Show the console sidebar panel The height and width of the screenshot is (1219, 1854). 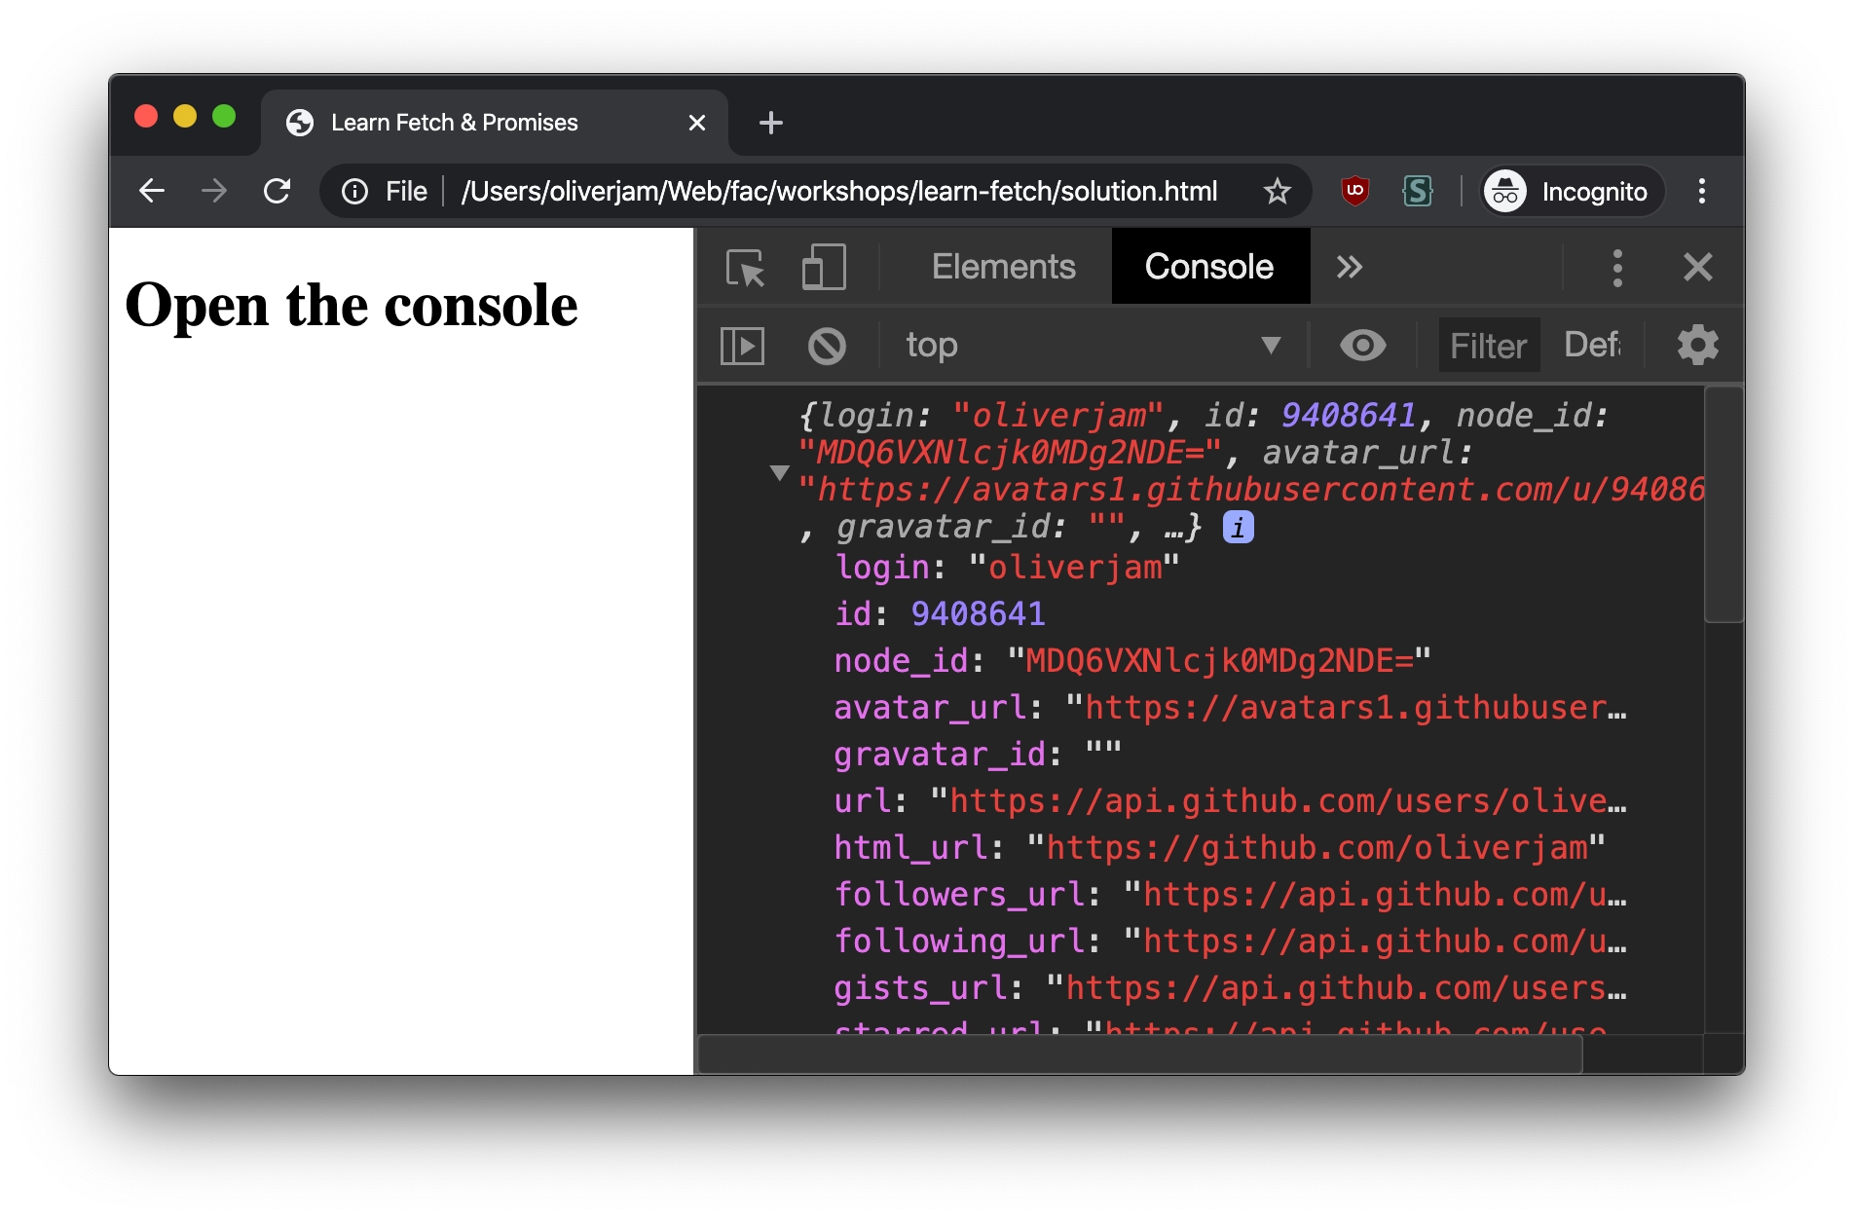click(742, 346)
